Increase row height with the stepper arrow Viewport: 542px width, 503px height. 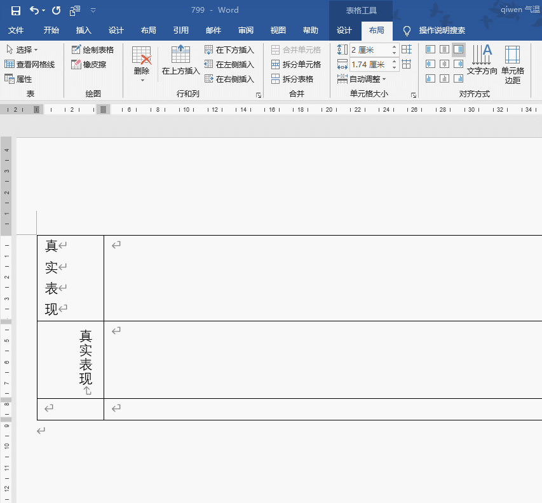[394, 48]
